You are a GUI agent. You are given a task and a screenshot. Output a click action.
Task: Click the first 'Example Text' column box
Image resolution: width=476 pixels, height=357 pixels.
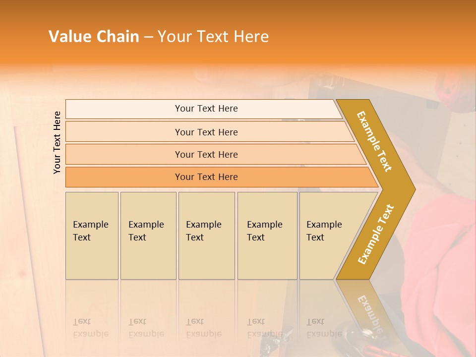92,236
